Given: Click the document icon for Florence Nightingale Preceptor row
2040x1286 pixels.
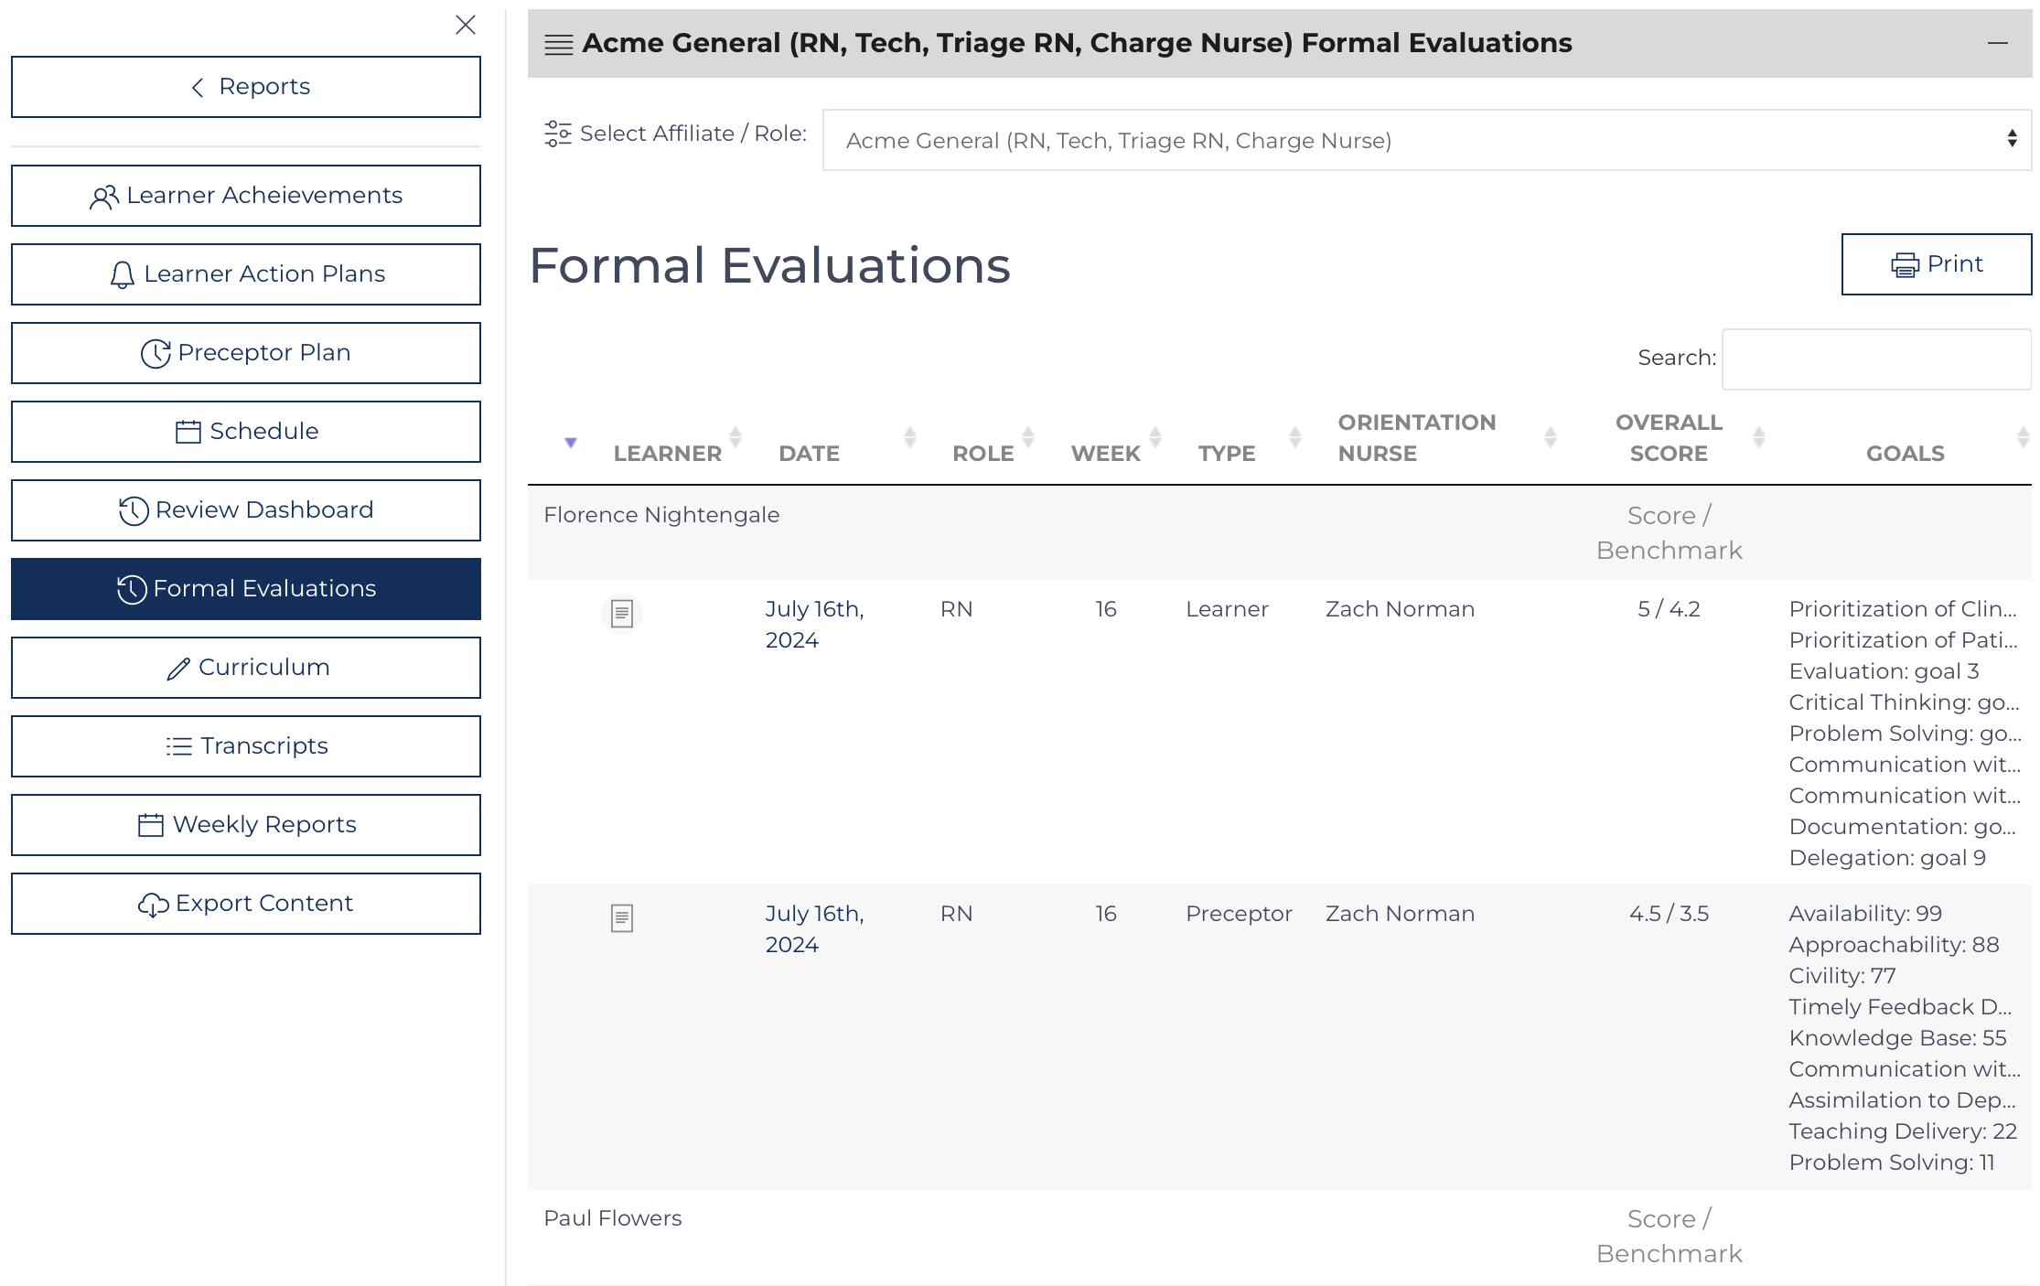Looking at the screenshot, I should (x=622, y=916).
